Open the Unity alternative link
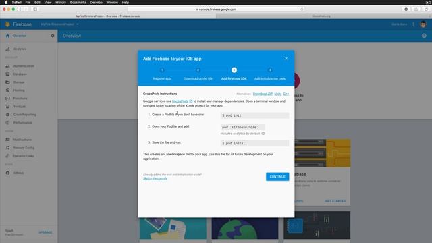This screenshot has width=432, height=243. coord(278,94)
